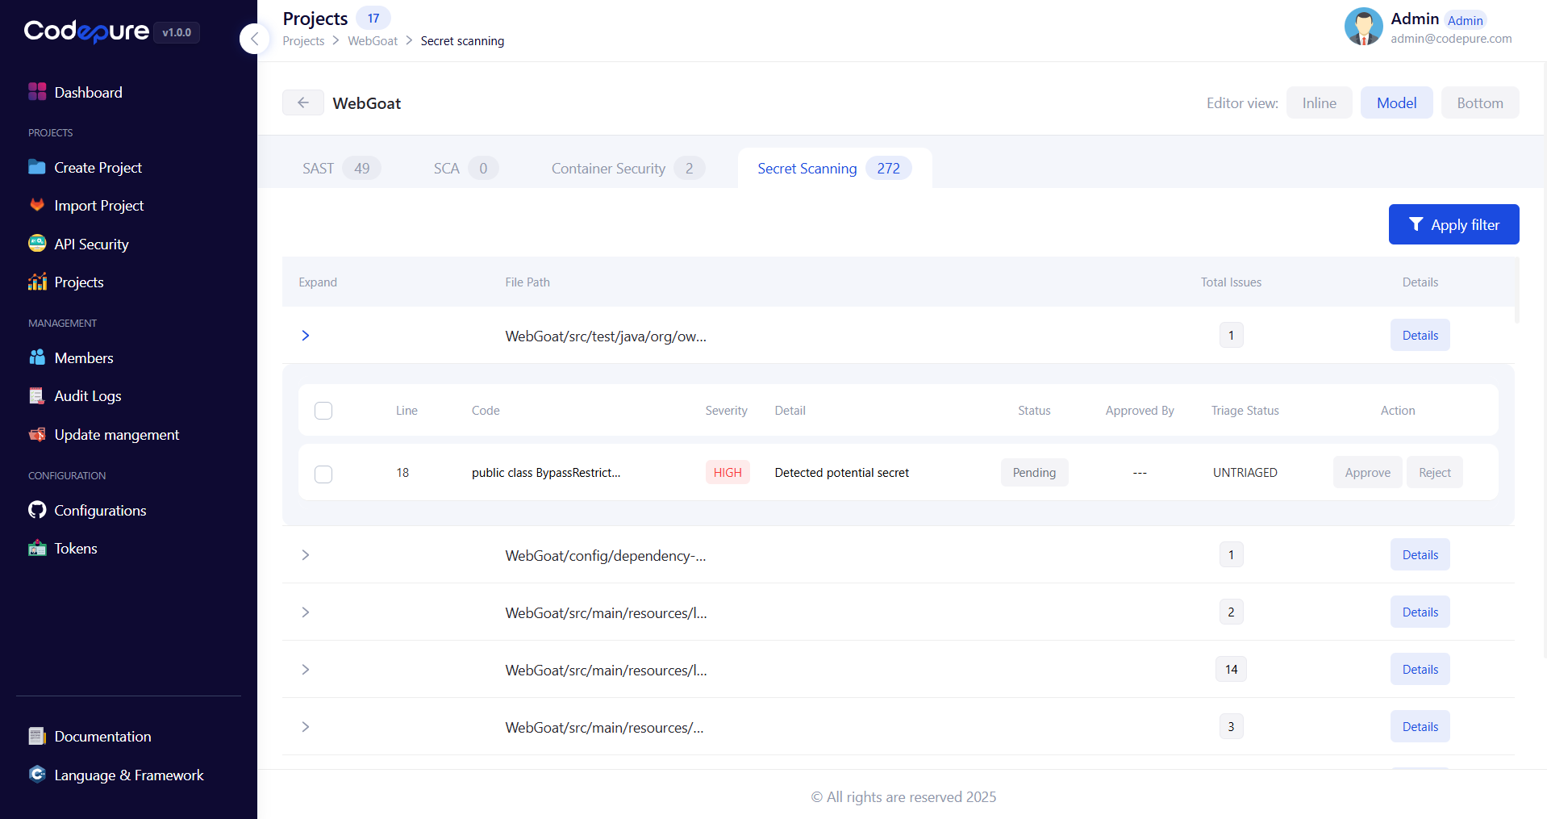
Task: Open Details for the row with 2 issues
Action: pyautogui.click(x=1420, y=612)
